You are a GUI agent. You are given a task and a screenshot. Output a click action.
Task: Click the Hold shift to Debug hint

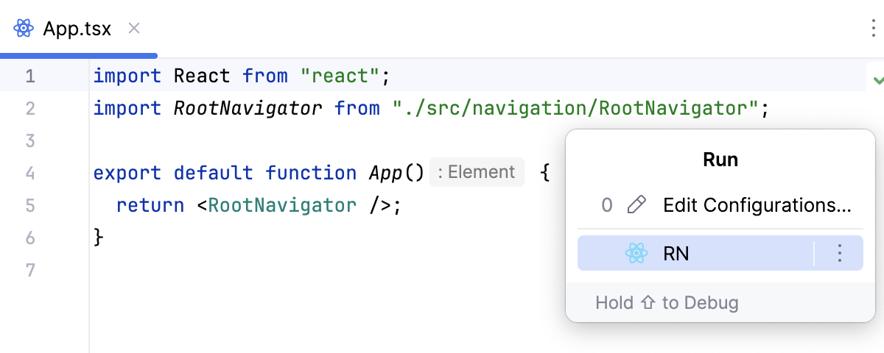[667, 302]
